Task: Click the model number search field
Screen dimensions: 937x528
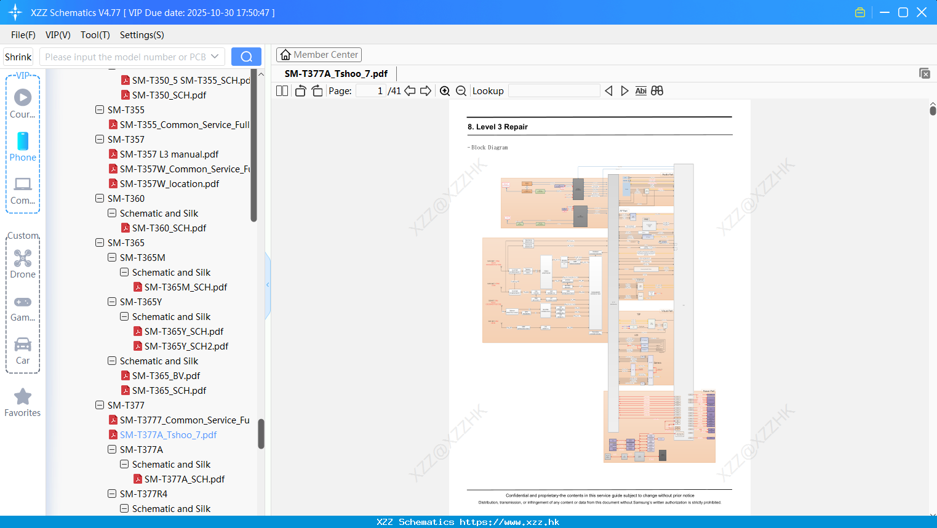Action: point(126,57)
